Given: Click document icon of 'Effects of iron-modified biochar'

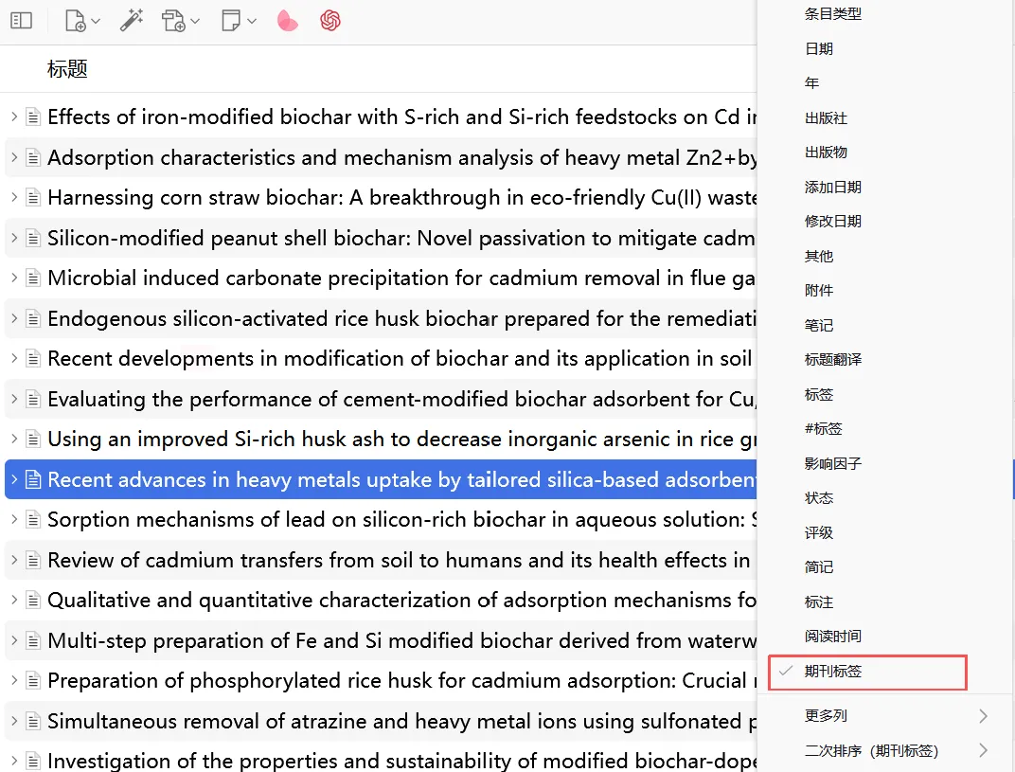Looking at the screenshot, I should (33, 117).
